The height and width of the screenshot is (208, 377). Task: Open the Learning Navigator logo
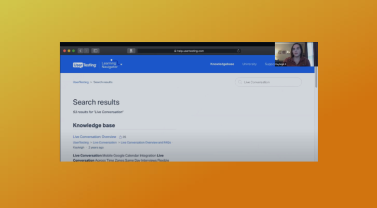111,64
